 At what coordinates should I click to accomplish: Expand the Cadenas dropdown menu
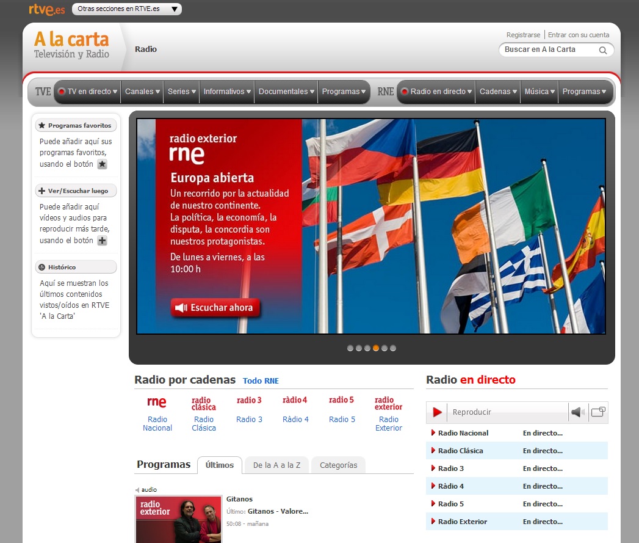point(498,92)
